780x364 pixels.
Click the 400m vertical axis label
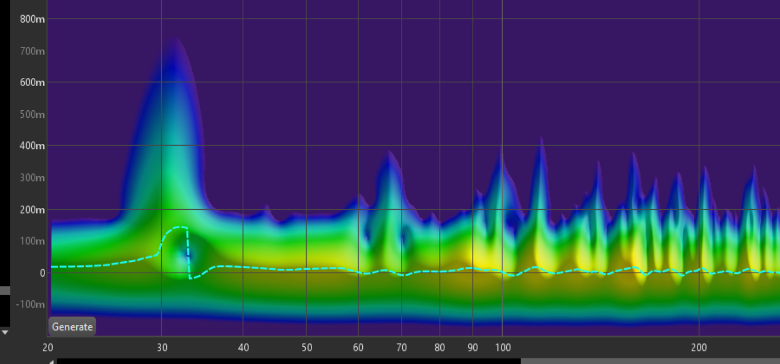click(32, 146)
